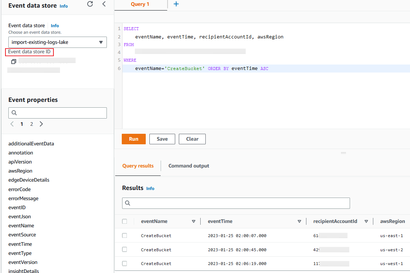
Task: Click the Results search magnifier icon
Action: 128,203
